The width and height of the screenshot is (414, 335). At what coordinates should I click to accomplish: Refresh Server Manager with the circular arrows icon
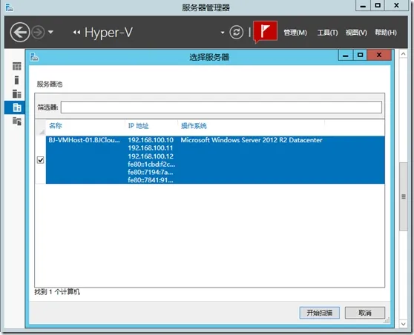click(x=237, y=33)
